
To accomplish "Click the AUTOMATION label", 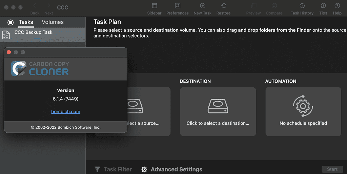I will 281,81.
